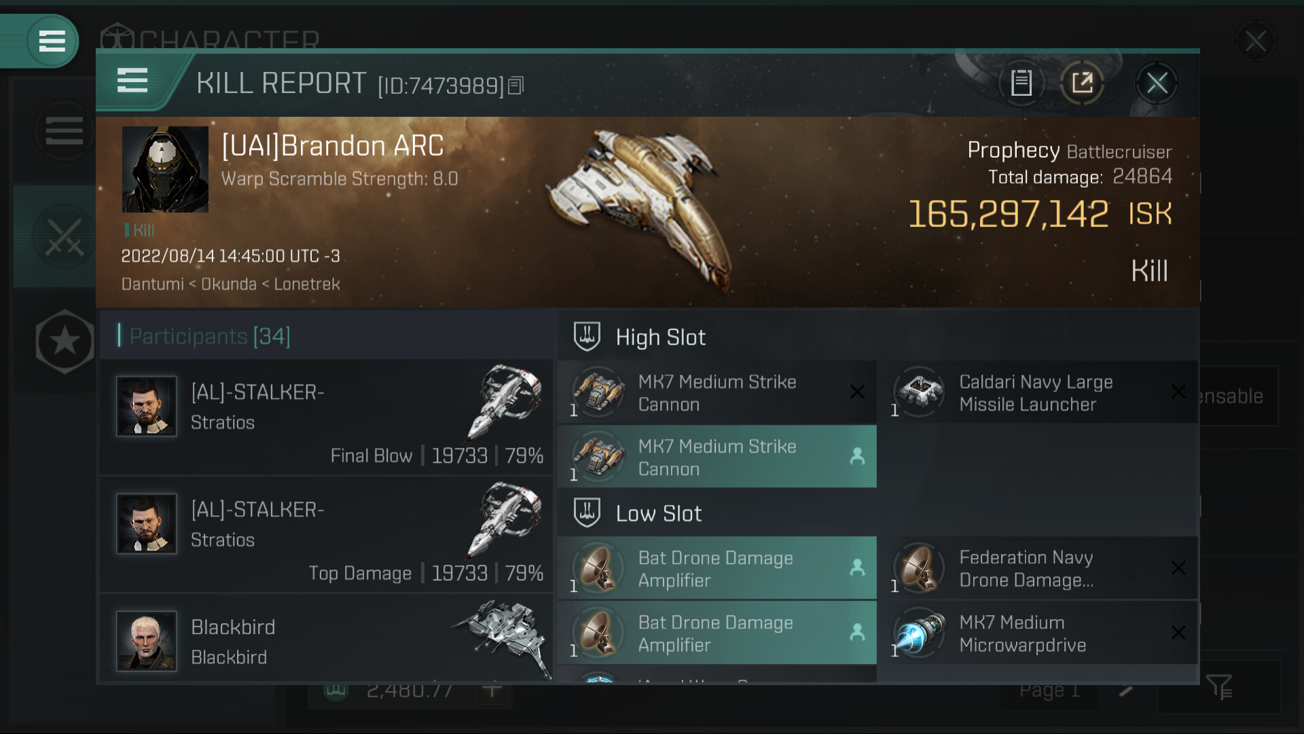Screen dimensions: 1304x734
Task: Select the star hexagon sidebar icon
Action: [65, 341]
